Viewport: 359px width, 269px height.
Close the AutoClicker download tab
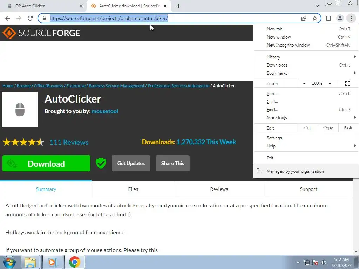click(165, 6)
